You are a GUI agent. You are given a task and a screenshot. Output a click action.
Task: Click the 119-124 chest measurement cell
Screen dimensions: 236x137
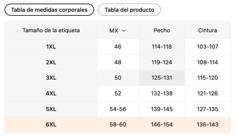click(x=162, y=62)
